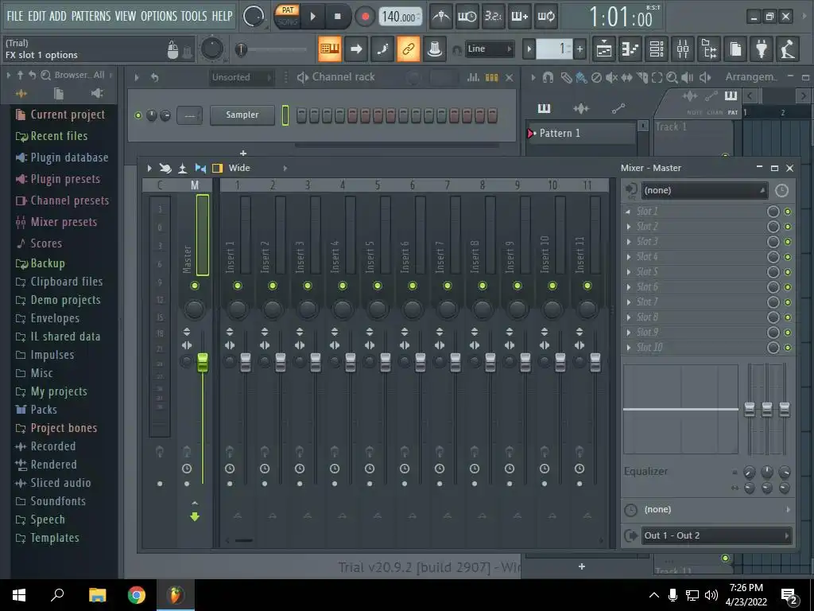
Task: Open the Mixer toolbar icon
Action: tap(683, 49)
